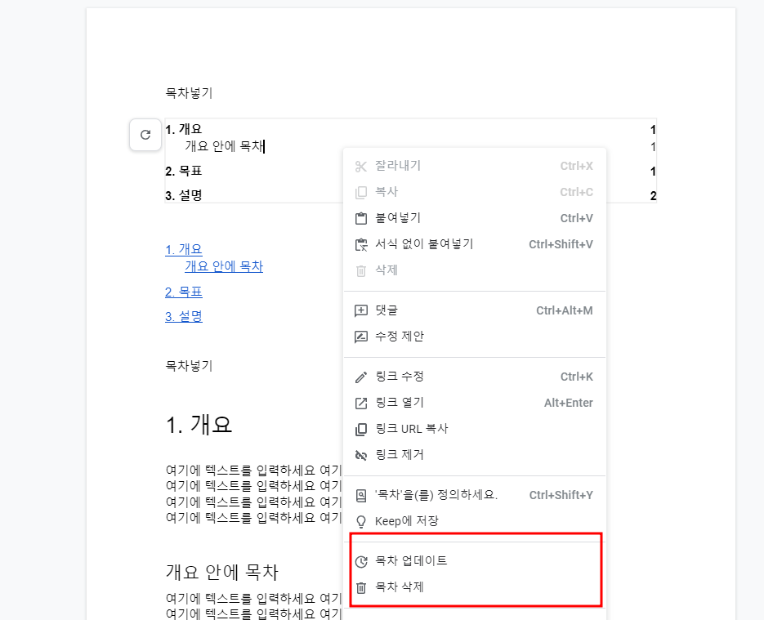Open the 1. 개요 link in the contents list
The width and height of the screenshot is (764, 620).
pyautogui.click(x=183, y=249)
